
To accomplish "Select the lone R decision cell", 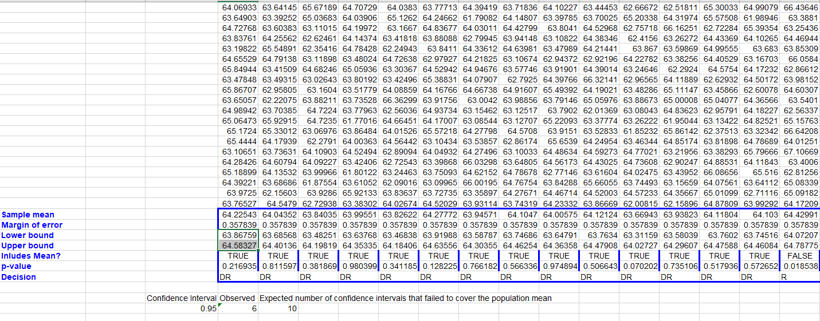I will (x=800, y=277).
